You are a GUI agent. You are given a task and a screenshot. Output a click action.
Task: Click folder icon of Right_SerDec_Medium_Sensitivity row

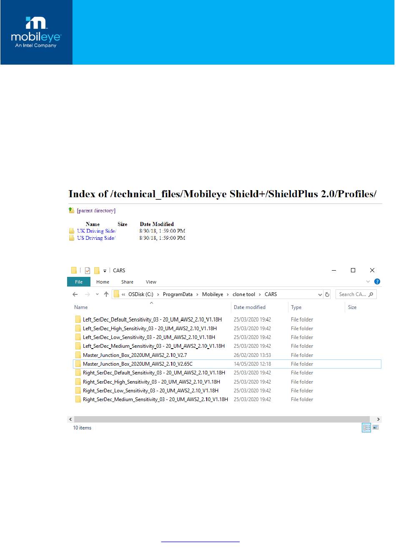[x=78, y=399]
